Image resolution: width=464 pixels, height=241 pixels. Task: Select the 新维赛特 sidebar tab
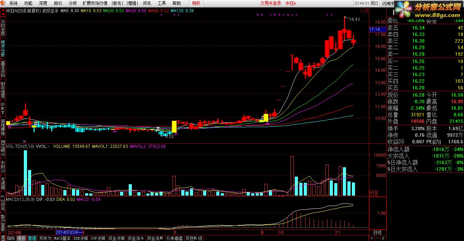(3, 128)
